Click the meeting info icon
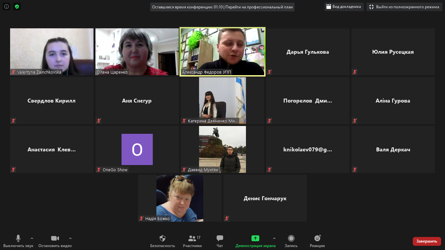This screenshot has width=445, height=250. click(x=7, y=7)
